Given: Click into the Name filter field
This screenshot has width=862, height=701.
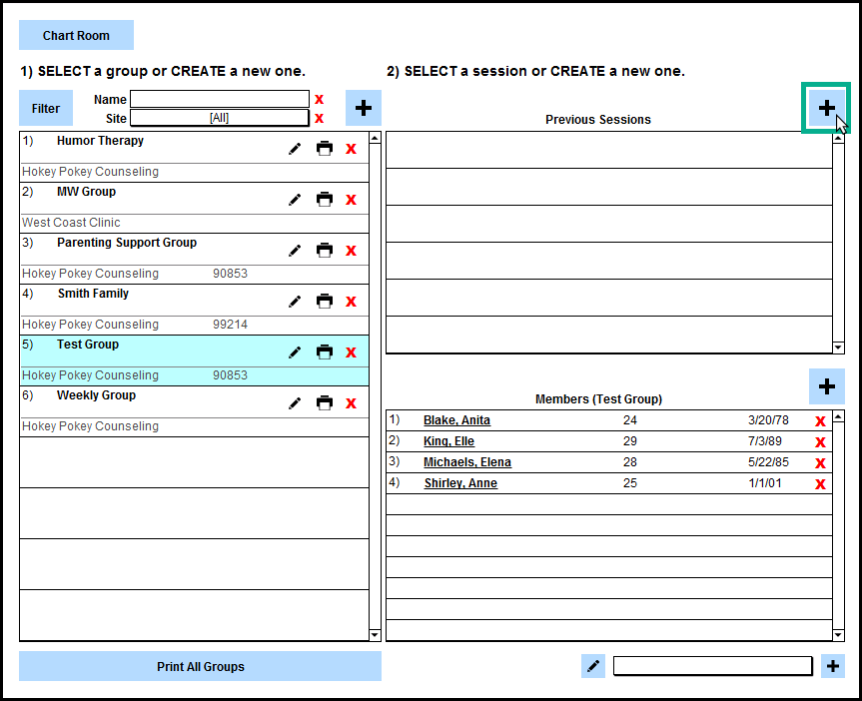Looking at the screenshot, I should click(x=220, y=99).
